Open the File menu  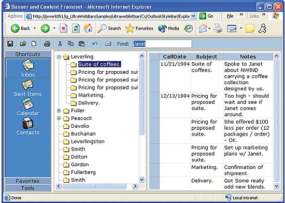coord(230,16)
